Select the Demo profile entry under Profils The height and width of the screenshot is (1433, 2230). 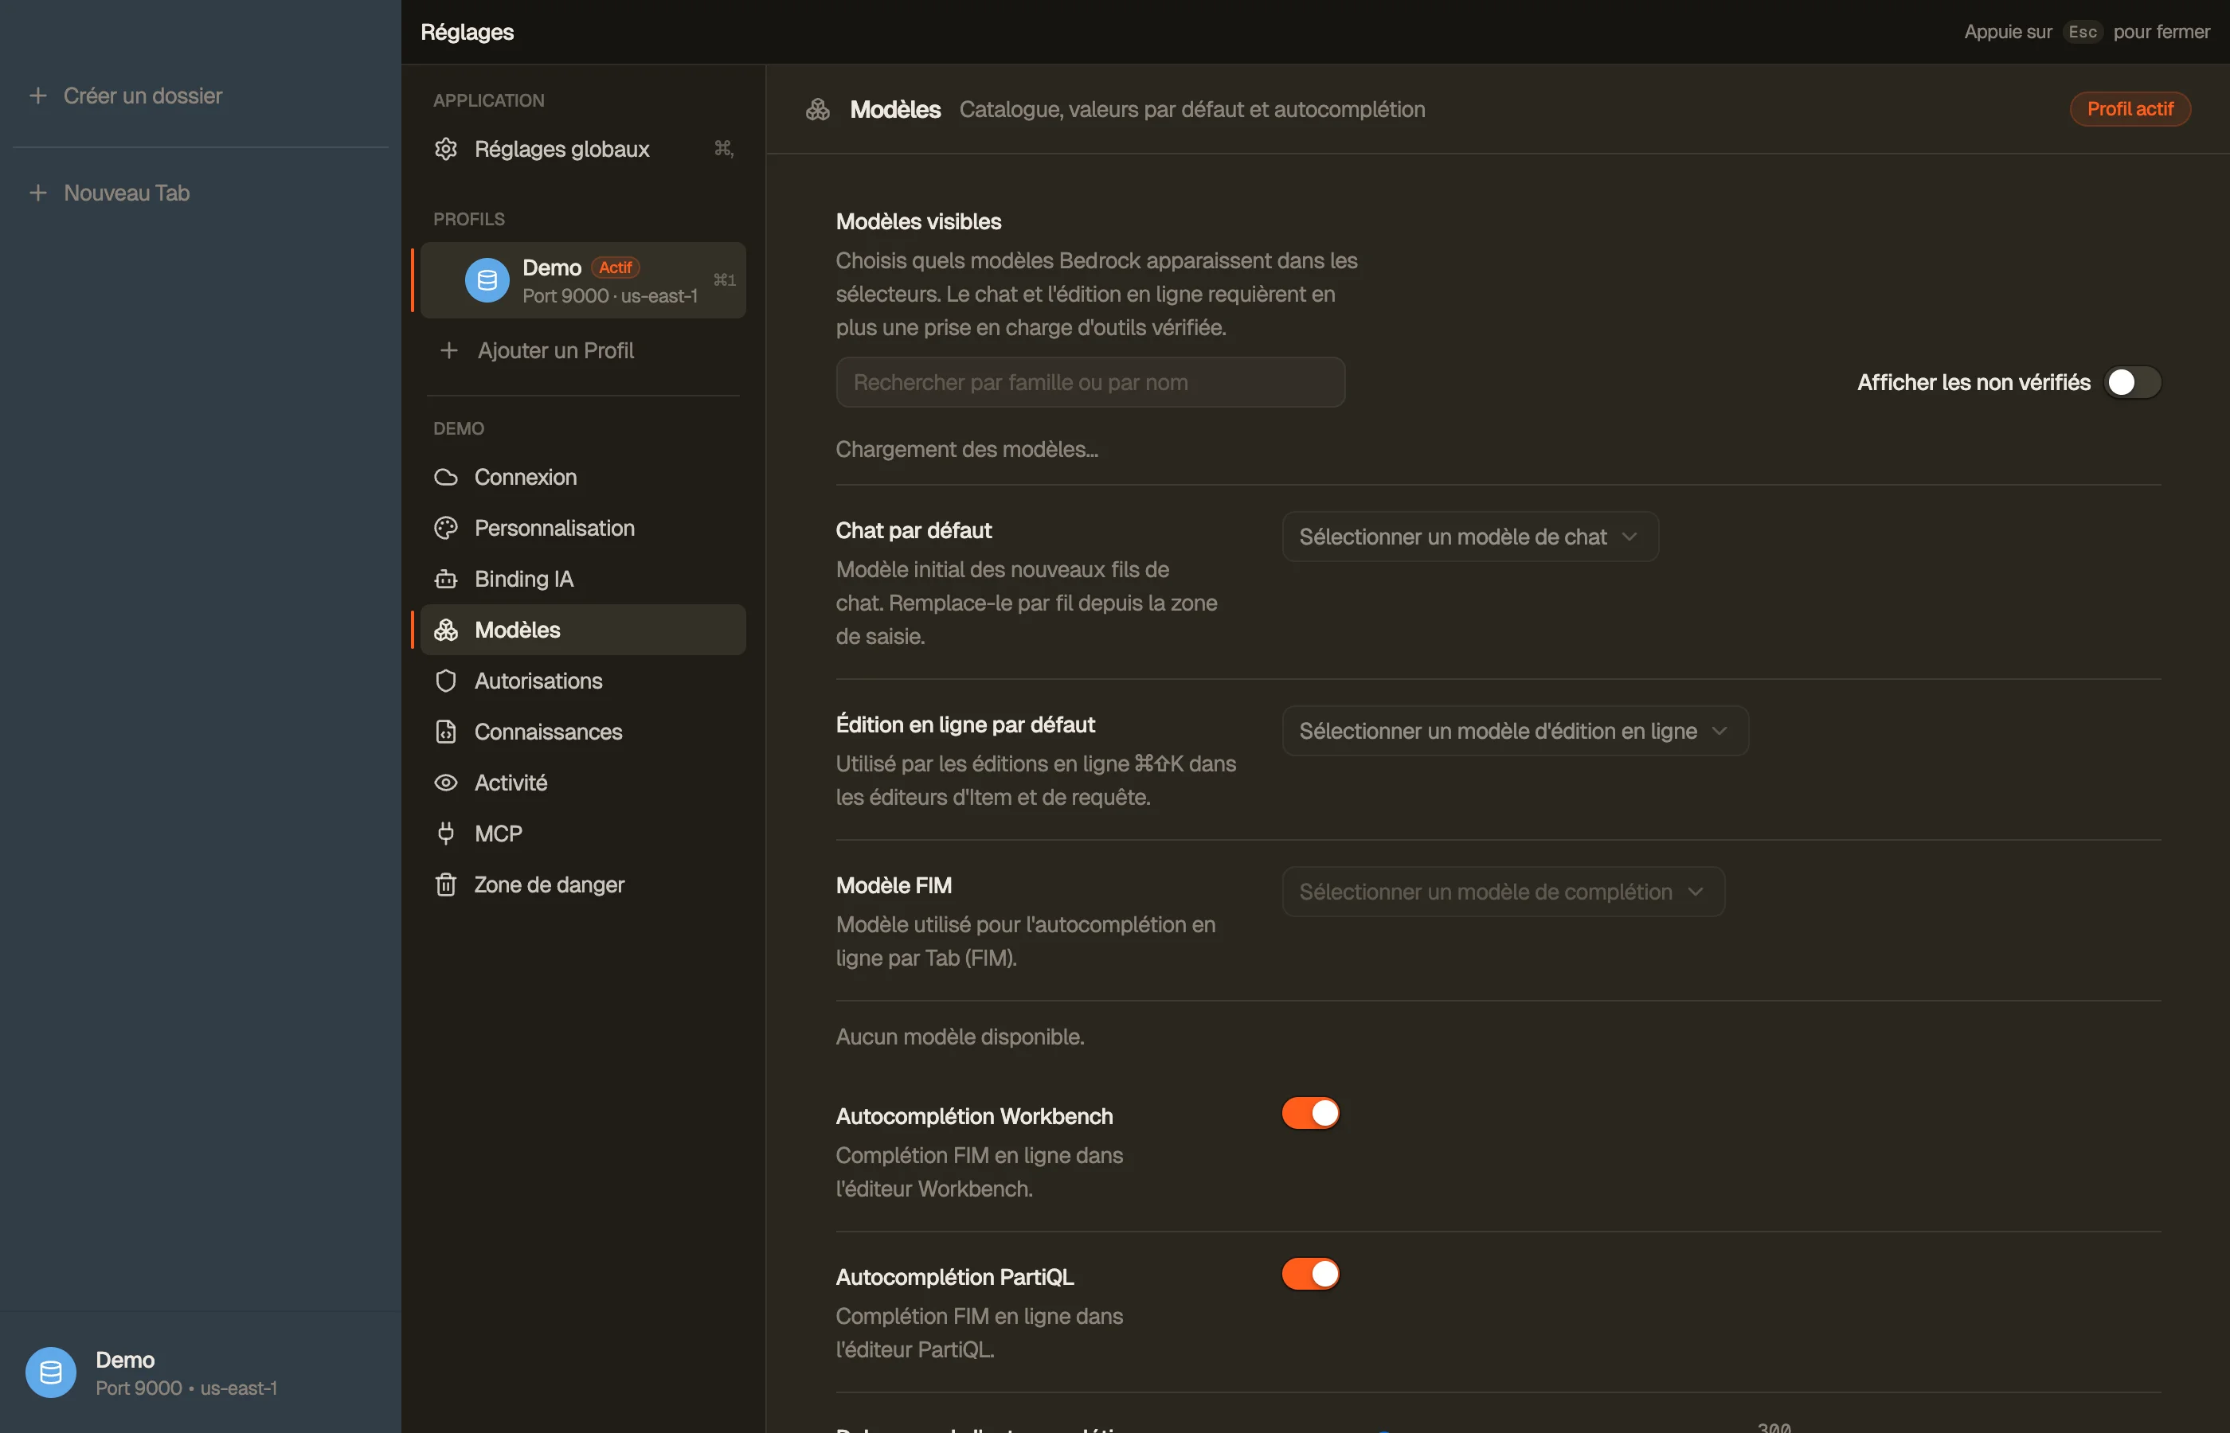584,280
